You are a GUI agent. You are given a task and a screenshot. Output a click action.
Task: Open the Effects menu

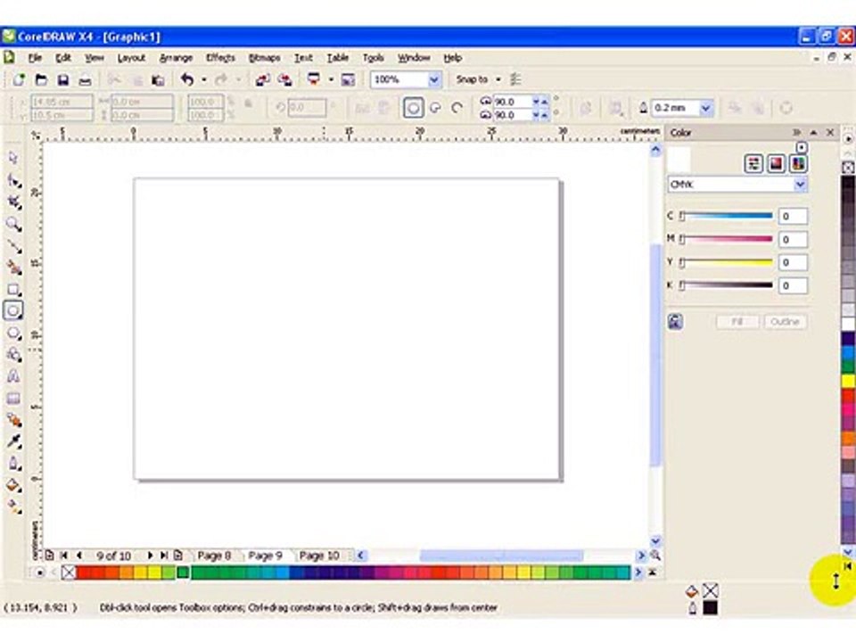220,58
